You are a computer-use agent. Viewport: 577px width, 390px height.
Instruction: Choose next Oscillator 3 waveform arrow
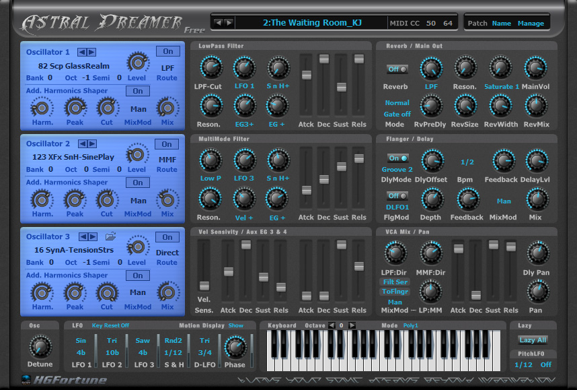pos(93,236)
